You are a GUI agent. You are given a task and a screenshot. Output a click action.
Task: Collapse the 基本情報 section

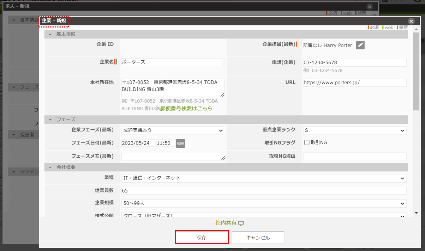click(x=50, y=35)
